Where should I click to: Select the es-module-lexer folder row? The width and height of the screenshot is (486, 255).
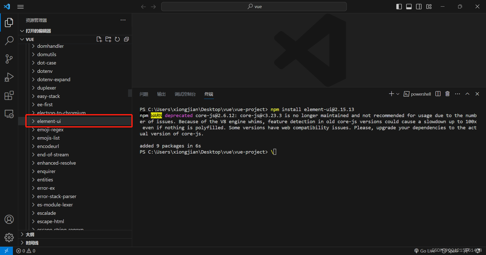coord(75,205)
